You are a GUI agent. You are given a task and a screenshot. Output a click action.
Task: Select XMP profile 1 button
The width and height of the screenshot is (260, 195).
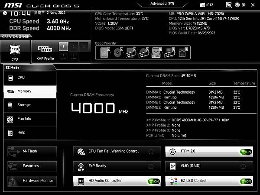(63, 46)
